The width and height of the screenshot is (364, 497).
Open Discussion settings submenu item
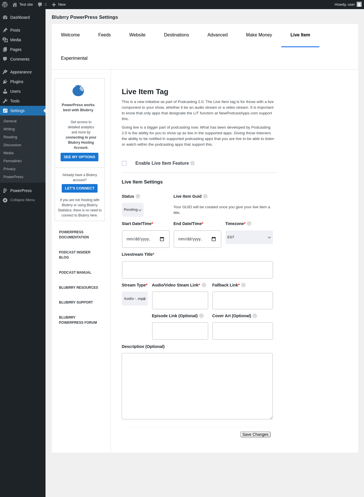(12, 145)
